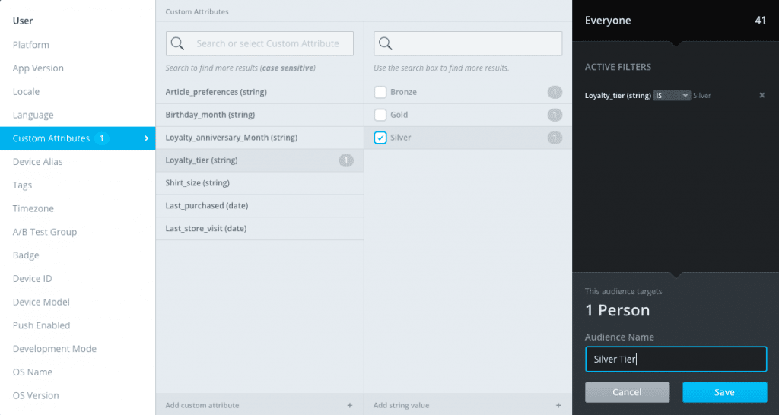This screenshot has height=415, width=779.
Task: Click the Custom Attribute search magnifier icon
Action: click(x=177, y=43)
